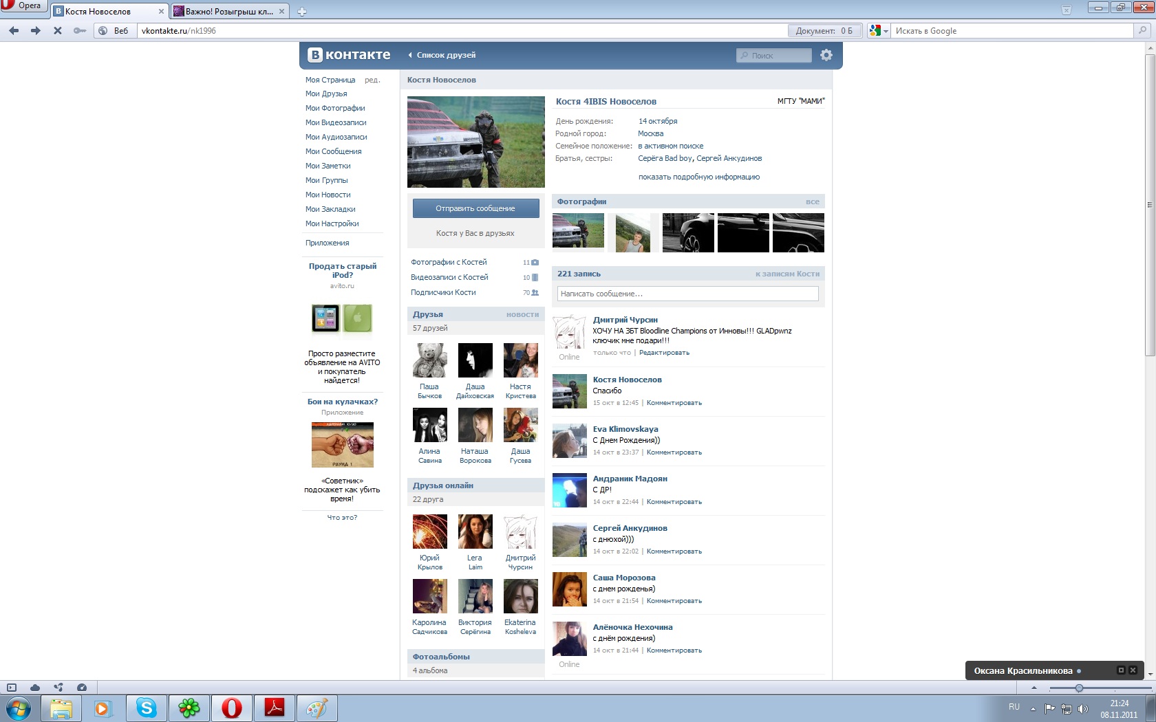Open the closed tabs trash icon
The height and width of the screenshot is (722, 1156).
(1066, 10)
